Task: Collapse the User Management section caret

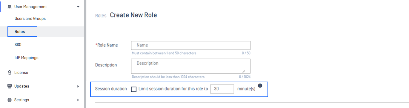Action: point(78,7)
